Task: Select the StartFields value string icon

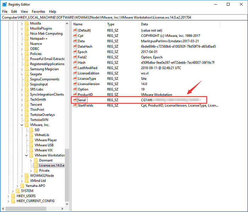Action: tap(75, 105)
